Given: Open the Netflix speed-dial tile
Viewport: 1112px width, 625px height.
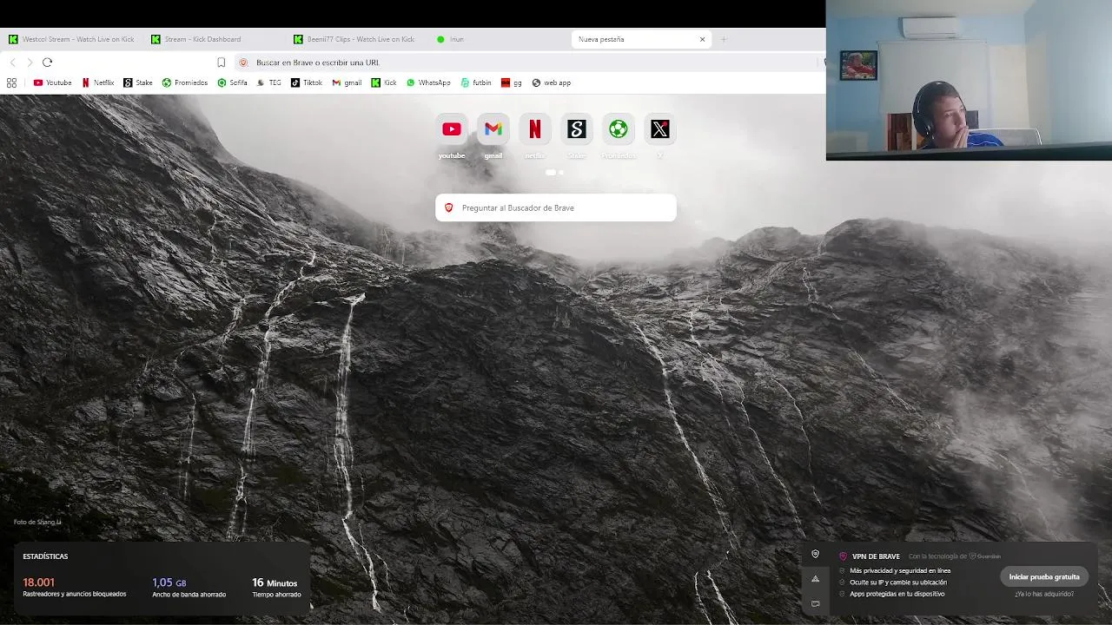Looking at the screenshot, I should [x=534, y=129].
